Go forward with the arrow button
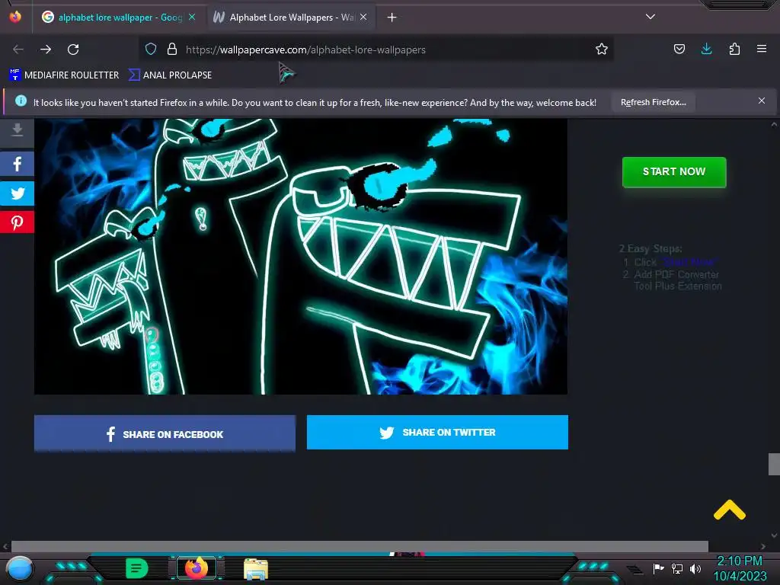780x585 pixels. click(x=46, y=50)
